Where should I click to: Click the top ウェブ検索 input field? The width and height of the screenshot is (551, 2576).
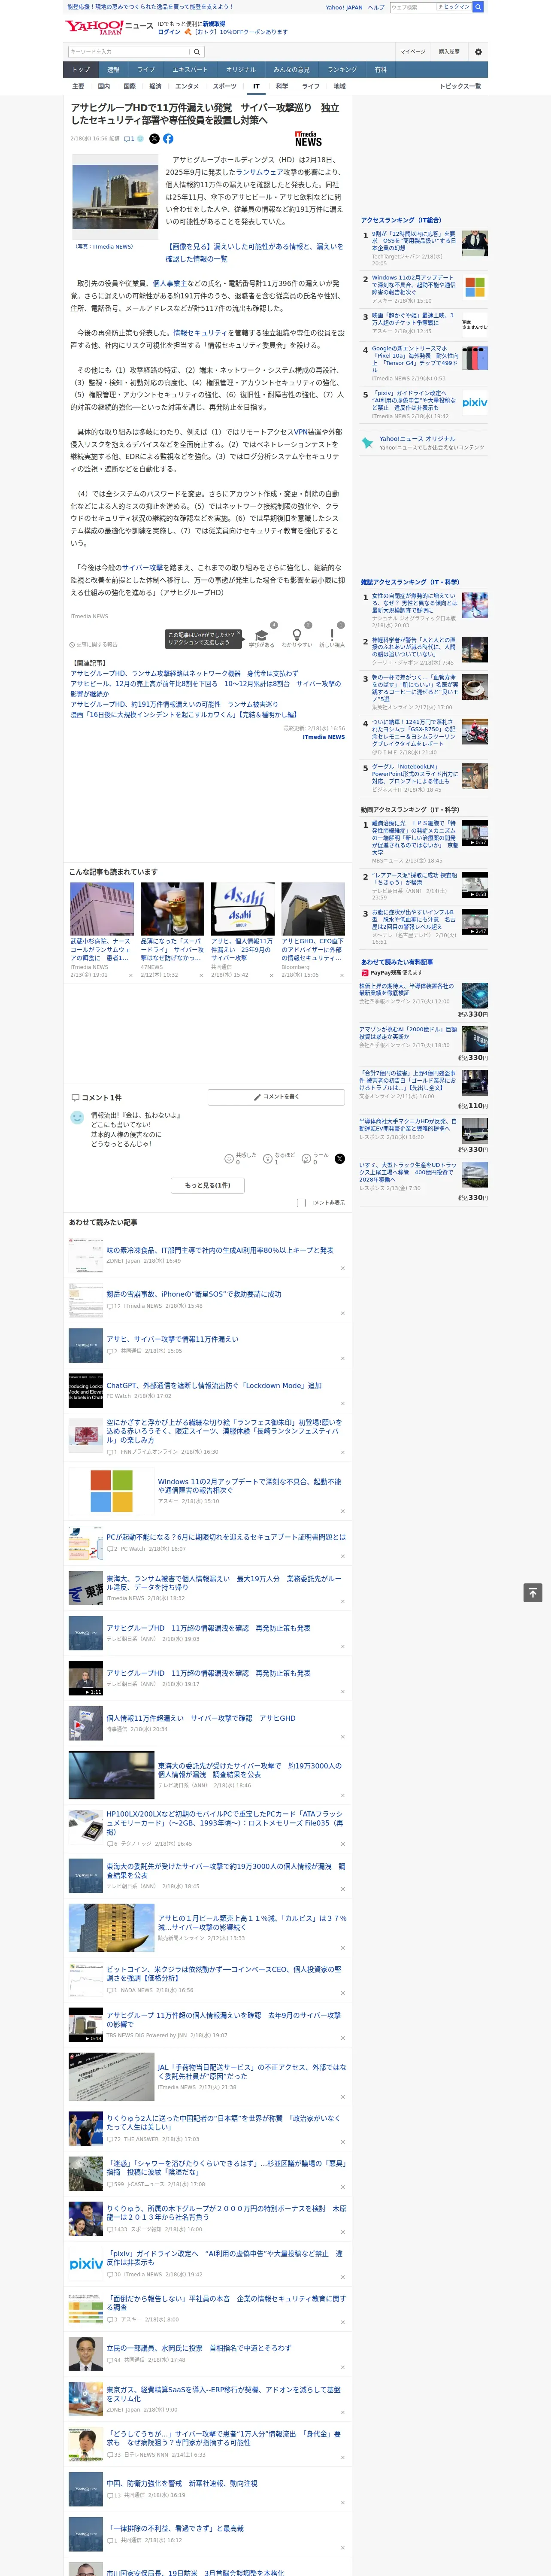click(413, 7)
